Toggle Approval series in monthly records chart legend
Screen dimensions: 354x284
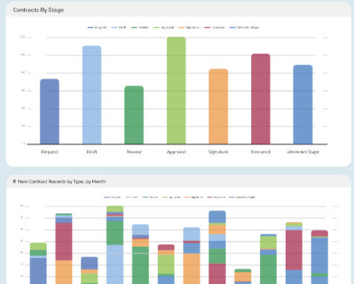click(x=171, y=197)
